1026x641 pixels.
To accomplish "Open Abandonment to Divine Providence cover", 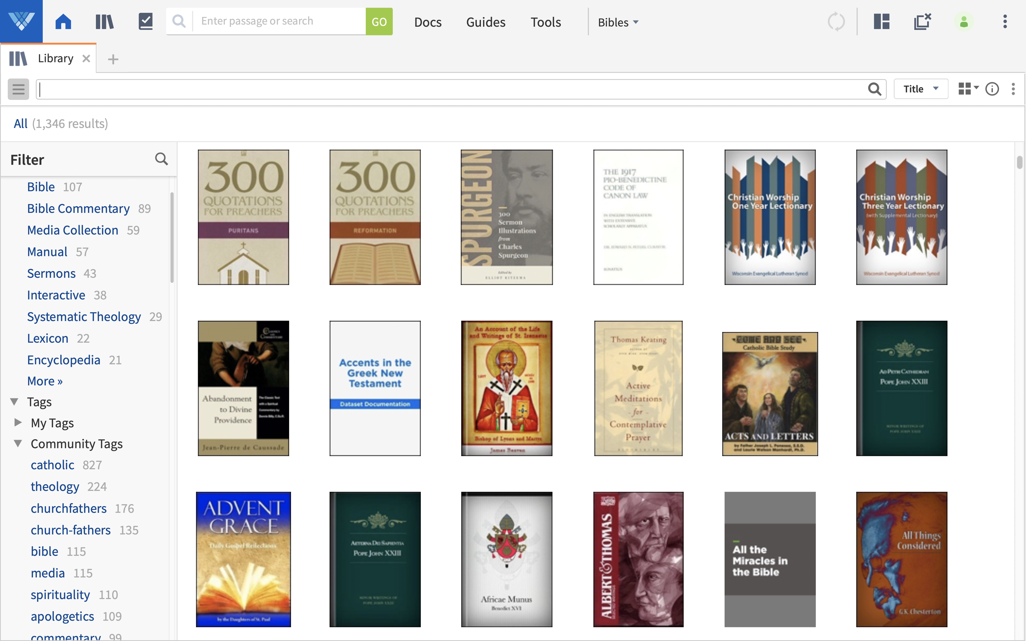I will [x=243, y=388].
